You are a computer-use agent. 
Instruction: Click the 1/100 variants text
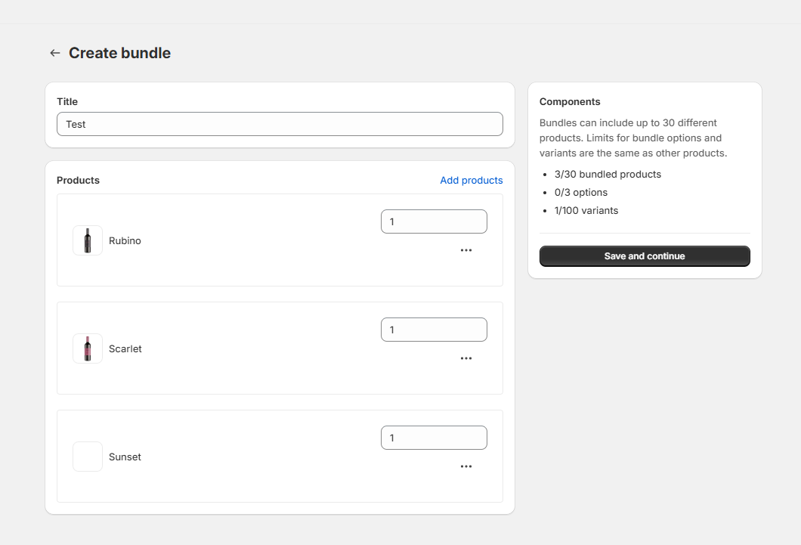pyautogui.click(x=586, y=210)
